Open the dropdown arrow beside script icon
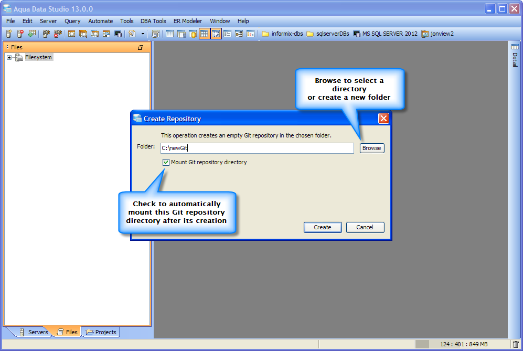This screenshot has width=523, height=351. 143,34
